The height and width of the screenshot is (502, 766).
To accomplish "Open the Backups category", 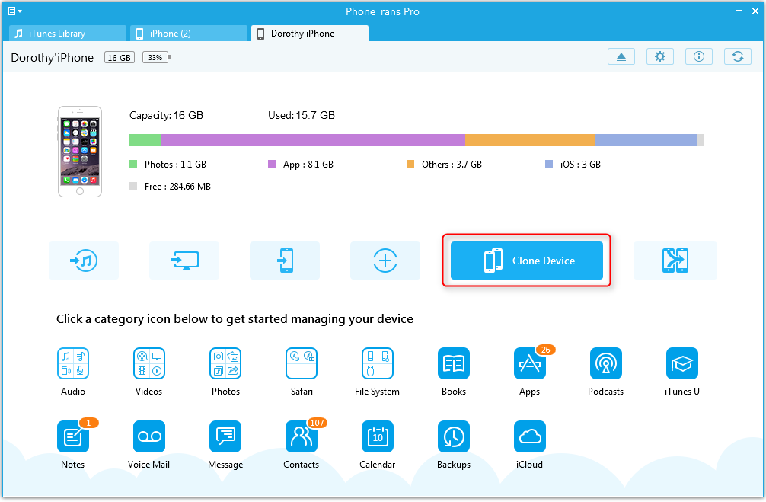I will [454, 437].
